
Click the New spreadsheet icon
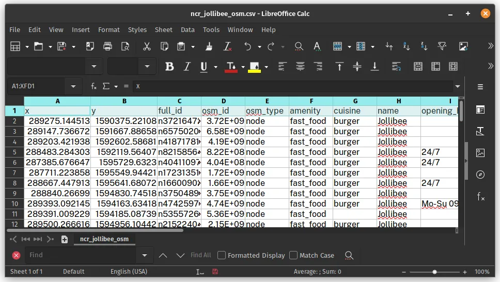pos(15,46)
